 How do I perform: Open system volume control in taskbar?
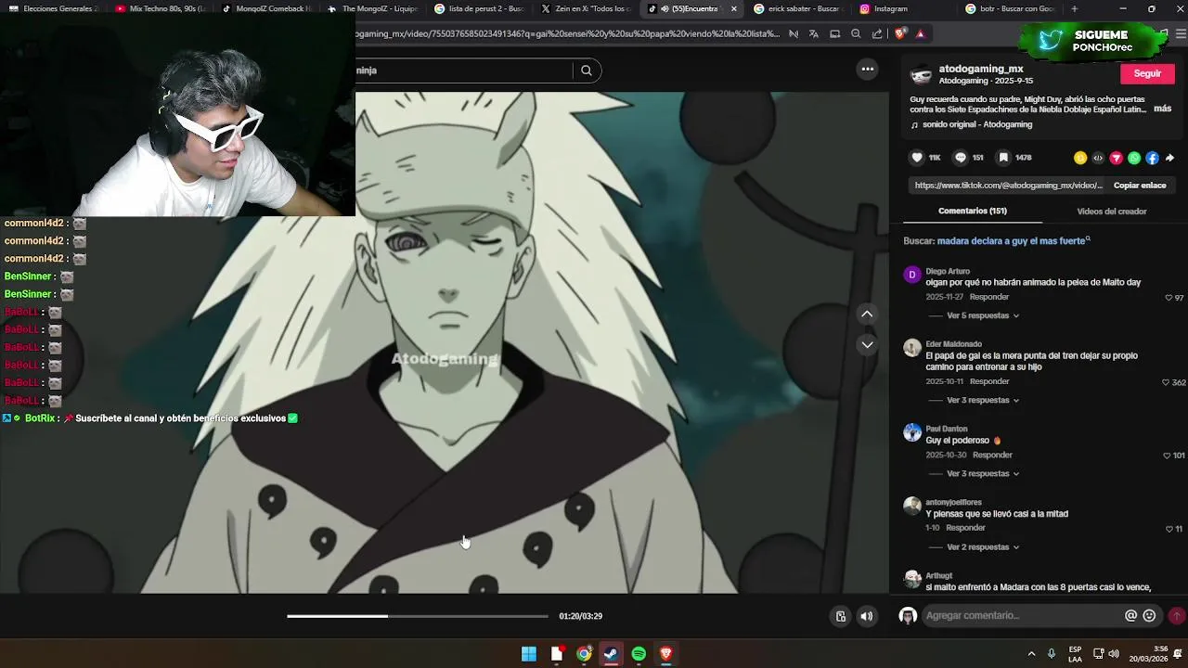[1114, 653]
